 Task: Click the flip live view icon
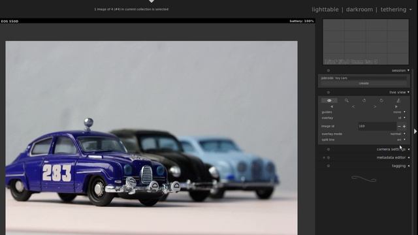click(x=398, y=101)
